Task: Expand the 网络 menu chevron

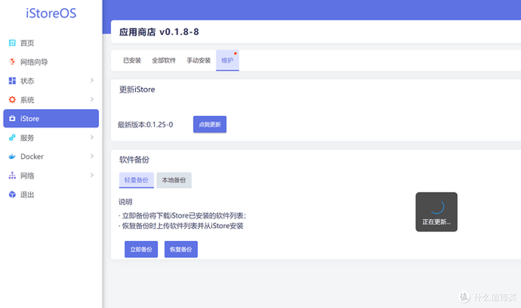Action: (x=92, y=175)
